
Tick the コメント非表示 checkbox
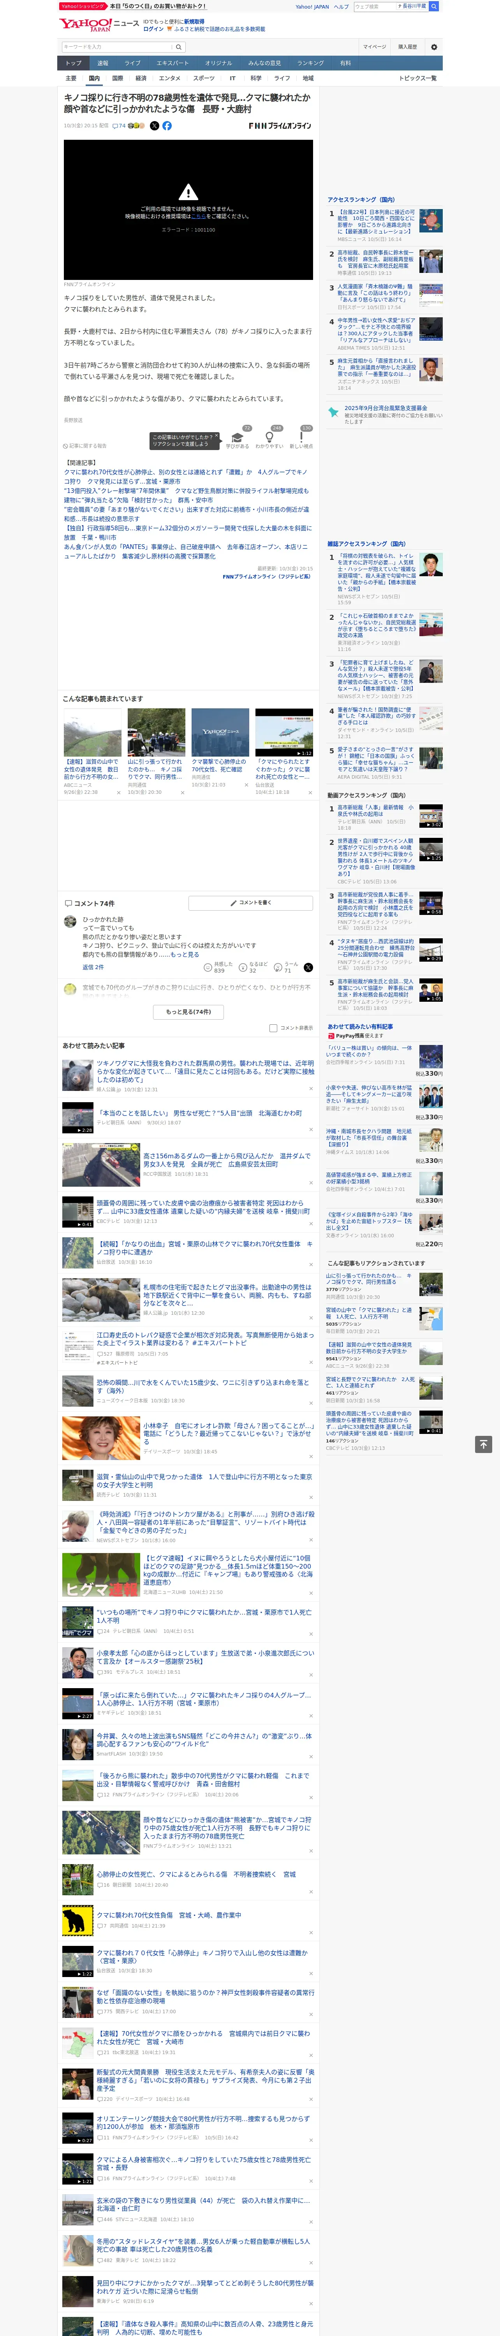(x=273, y=1028)
